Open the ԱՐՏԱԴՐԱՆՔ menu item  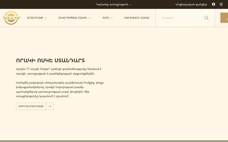point(35,18)
